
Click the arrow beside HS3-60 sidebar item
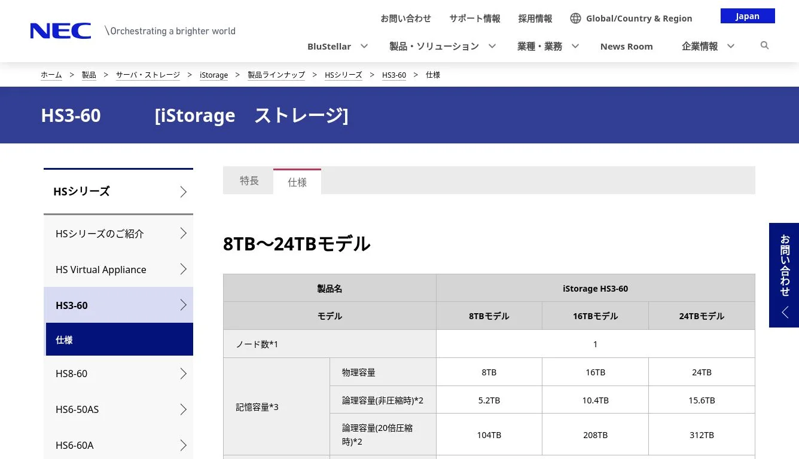tap(184, 305)
